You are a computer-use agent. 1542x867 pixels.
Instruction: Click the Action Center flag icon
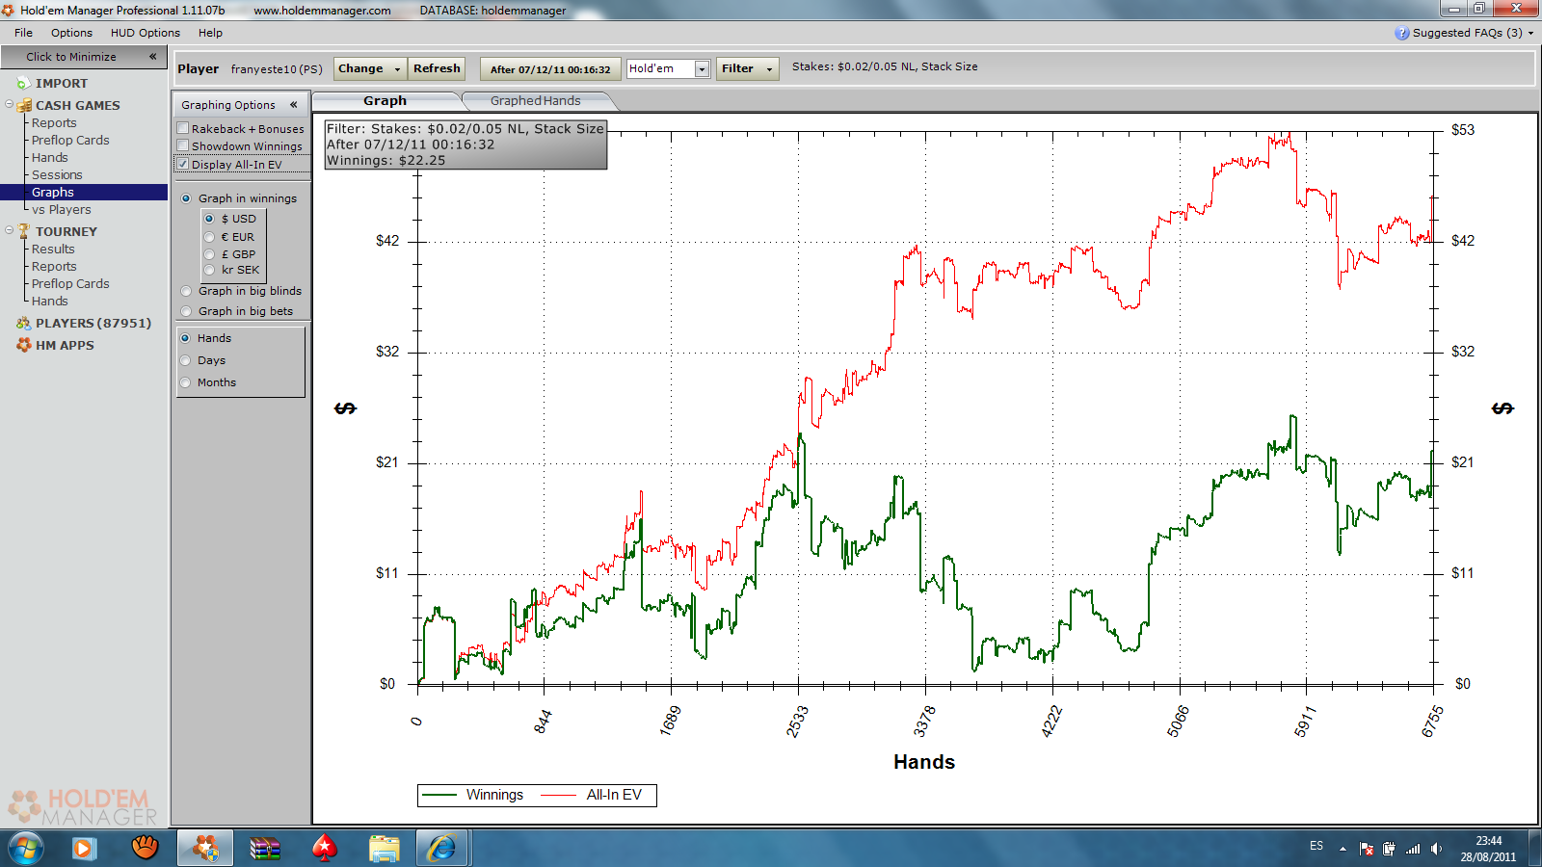tap(1367, 849)
